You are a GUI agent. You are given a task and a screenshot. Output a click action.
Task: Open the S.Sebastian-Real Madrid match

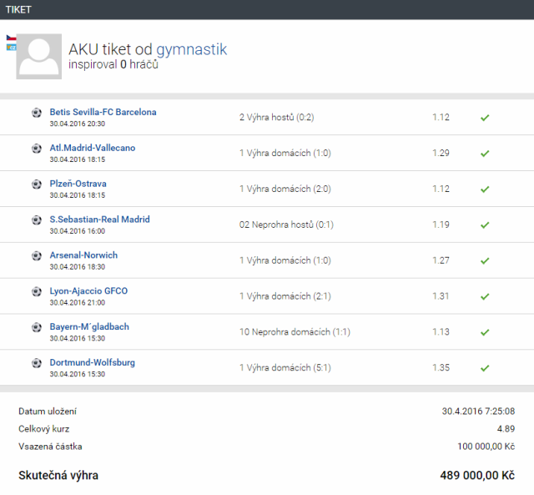coord(99,220)
